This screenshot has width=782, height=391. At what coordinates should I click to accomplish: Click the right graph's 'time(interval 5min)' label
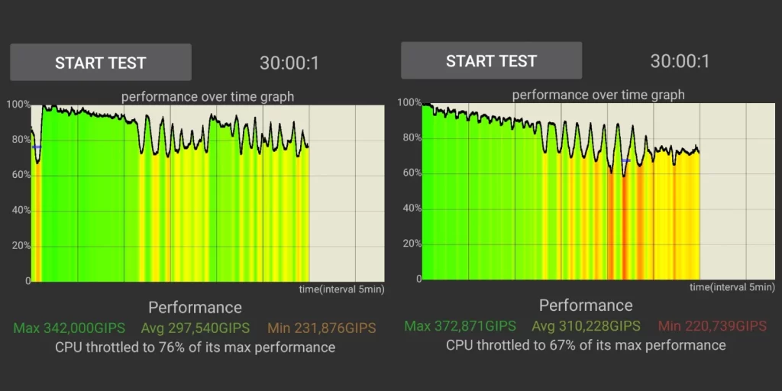pos(732,287)
